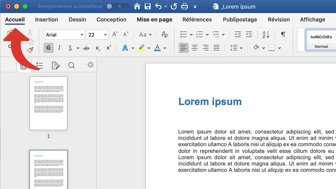Toggle italic formatting
The width and height of the screenshot is (336, 189).
pos(59,48)
